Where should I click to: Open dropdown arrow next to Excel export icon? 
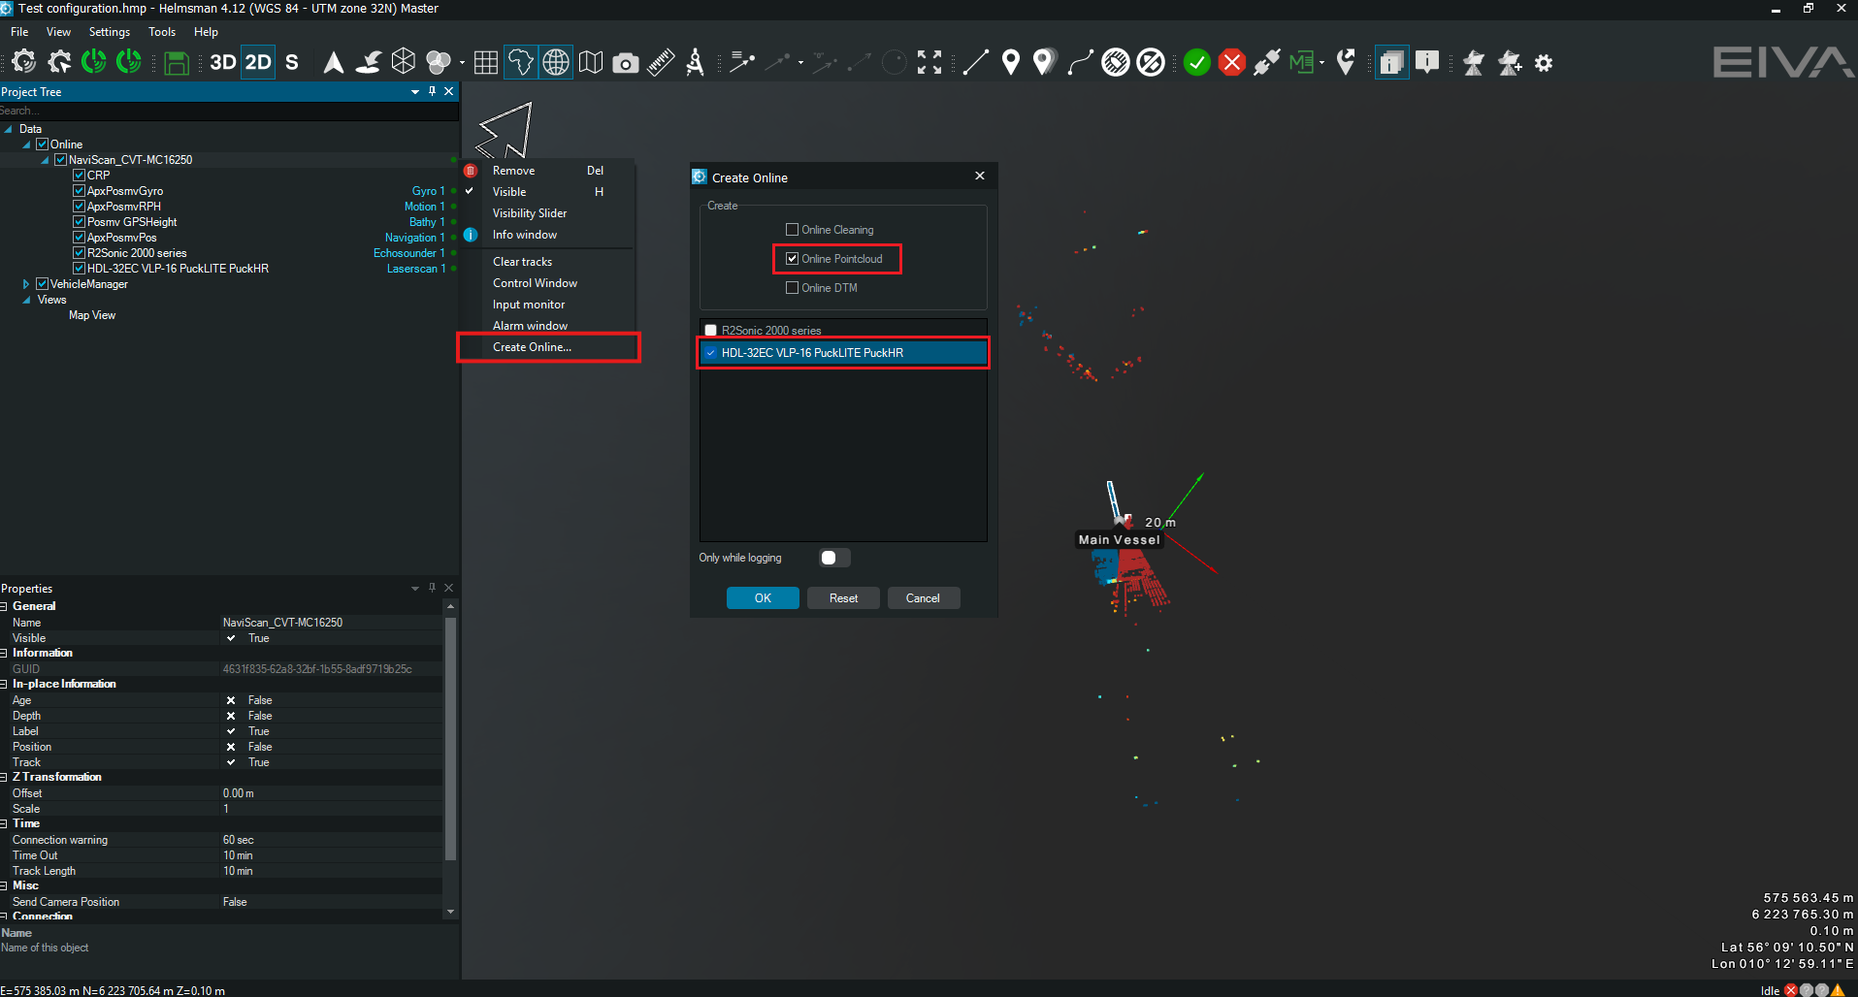[x=1321, y=64]
